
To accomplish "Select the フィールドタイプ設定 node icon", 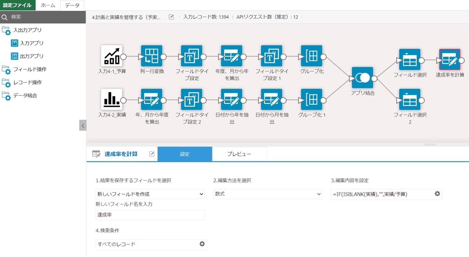I will pyautogui.click(x=192, y=56).
